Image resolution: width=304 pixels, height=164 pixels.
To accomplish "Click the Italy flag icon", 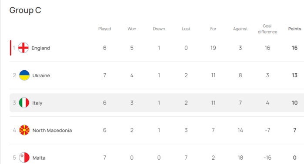I will [x=24, y=103].
